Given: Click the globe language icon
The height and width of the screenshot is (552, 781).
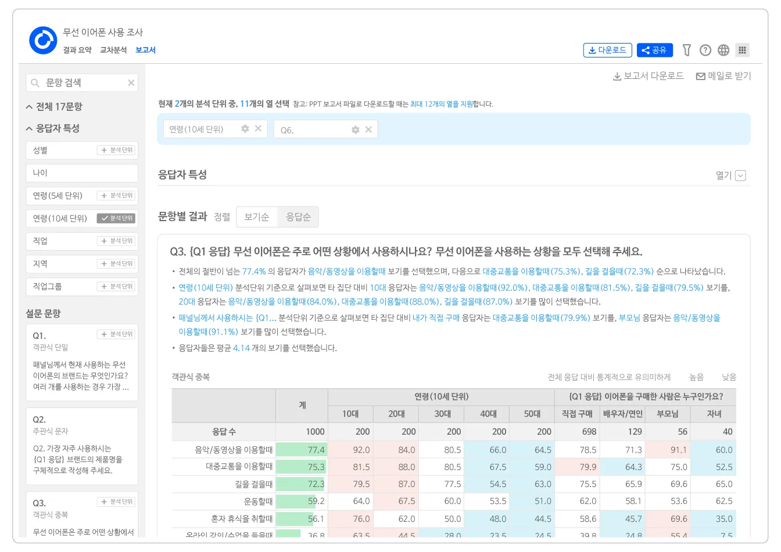Looking at the screenshot, I should (723, 50).
